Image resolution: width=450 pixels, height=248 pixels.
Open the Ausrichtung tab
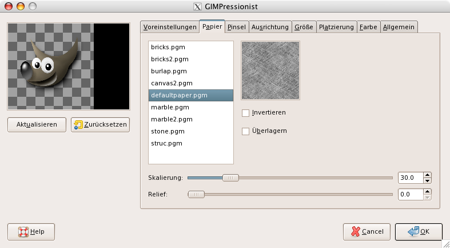point(270,27)
